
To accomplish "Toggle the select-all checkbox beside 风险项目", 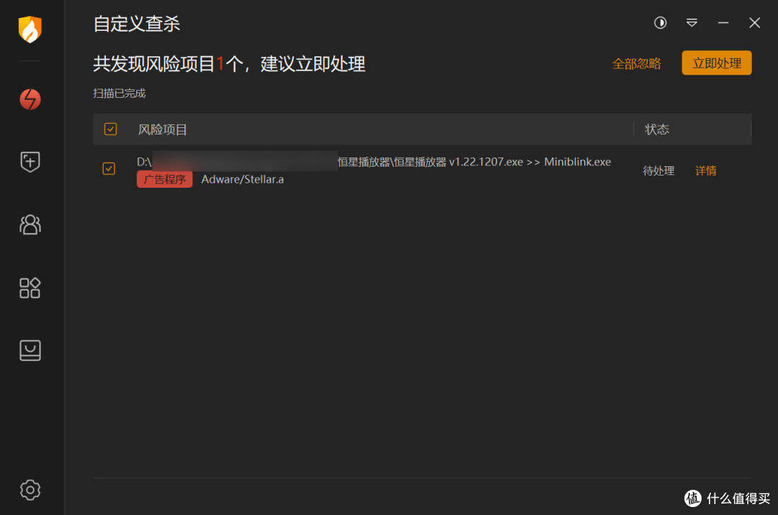I will [110, 129].
